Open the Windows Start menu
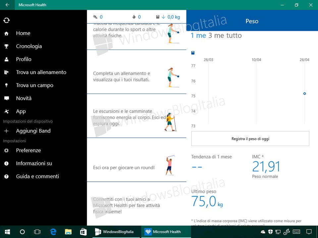This screenshot has width=318, height=238. [x=8, y=232]
